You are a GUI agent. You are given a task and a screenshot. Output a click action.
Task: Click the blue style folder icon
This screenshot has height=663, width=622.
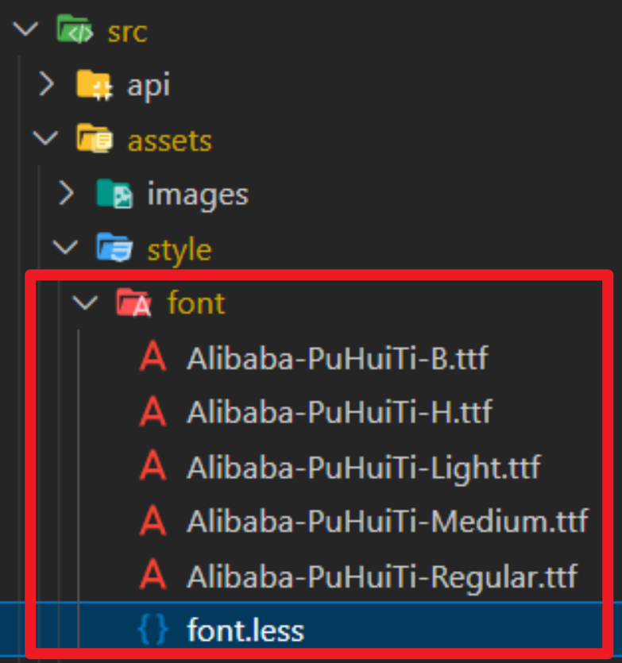[x=114, y=247]
